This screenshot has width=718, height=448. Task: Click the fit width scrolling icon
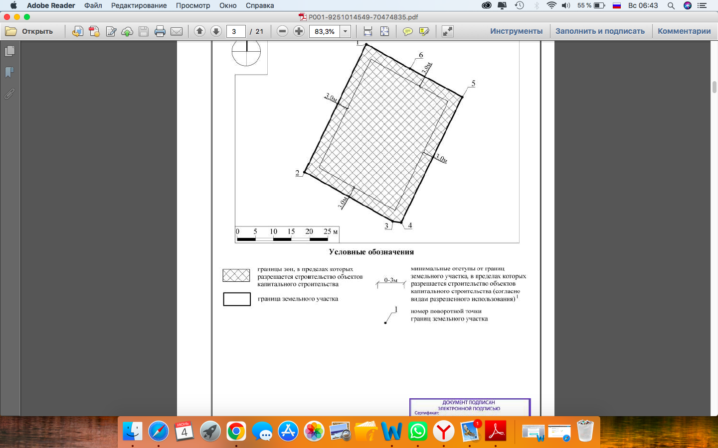pos(368,31)
